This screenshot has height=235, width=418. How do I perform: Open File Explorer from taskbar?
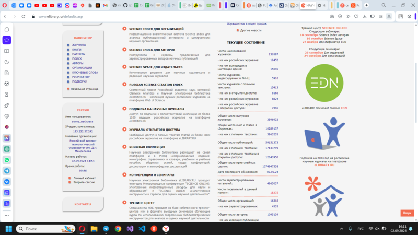(x=94, y=229)
